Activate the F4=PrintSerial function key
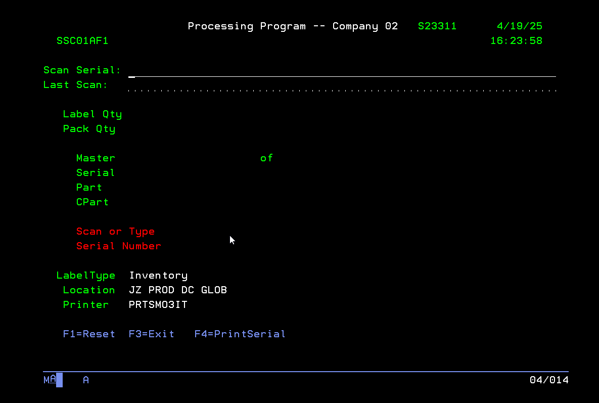The image size is (599, 403). pyautogui.click(x=240, y=334)
